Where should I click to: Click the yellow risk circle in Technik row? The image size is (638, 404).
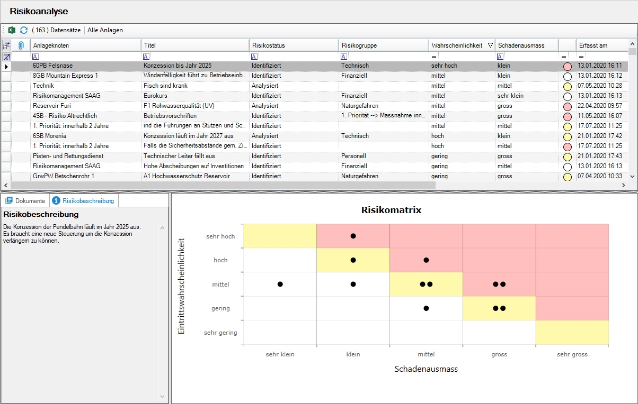(x=568, y=86)
